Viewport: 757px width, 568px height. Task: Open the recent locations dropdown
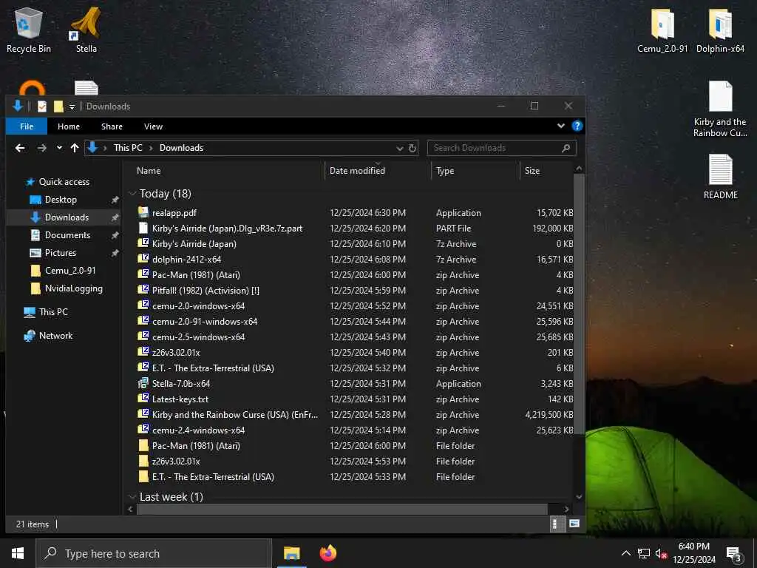[x=59, y=148]
